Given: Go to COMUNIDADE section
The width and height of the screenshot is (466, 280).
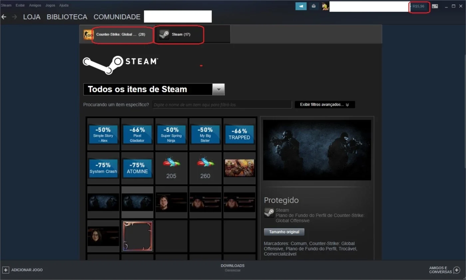Looking at the screenshot, I should 117,17.
